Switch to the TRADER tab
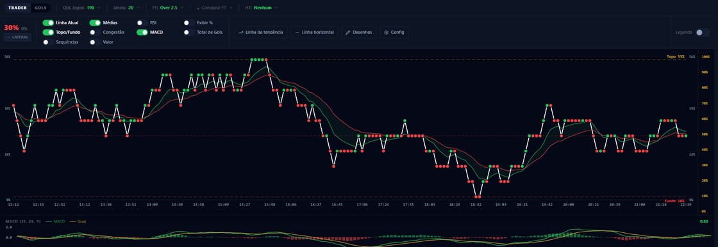The height and width of the screenshot is (247, 718). click(17, 8)
